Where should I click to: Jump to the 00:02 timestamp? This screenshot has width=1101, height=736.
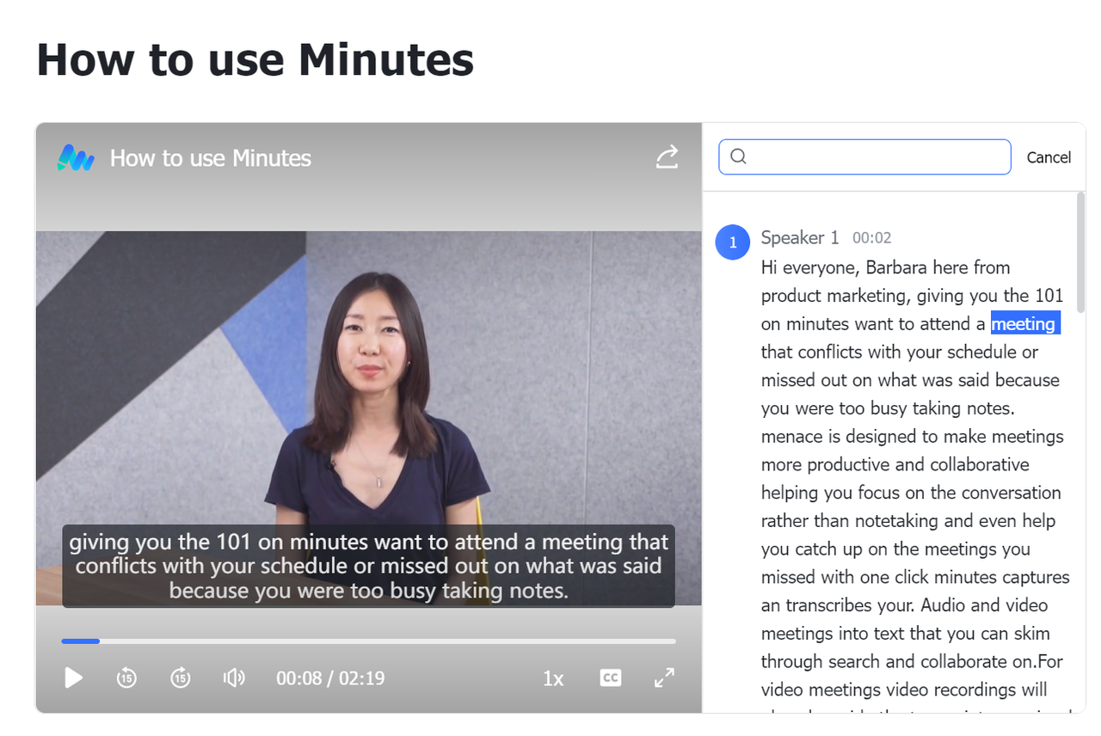point(871,238)
